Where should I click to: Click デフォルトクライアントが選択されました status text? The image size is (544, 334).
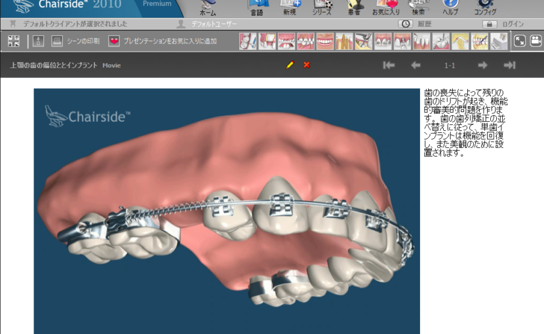(75, 24)
